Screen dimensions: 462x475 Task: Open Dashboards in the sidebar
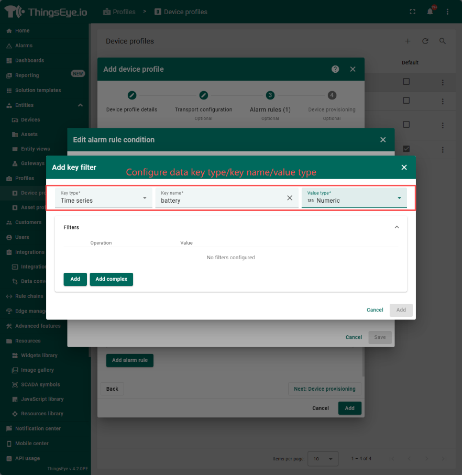[29, 61]
